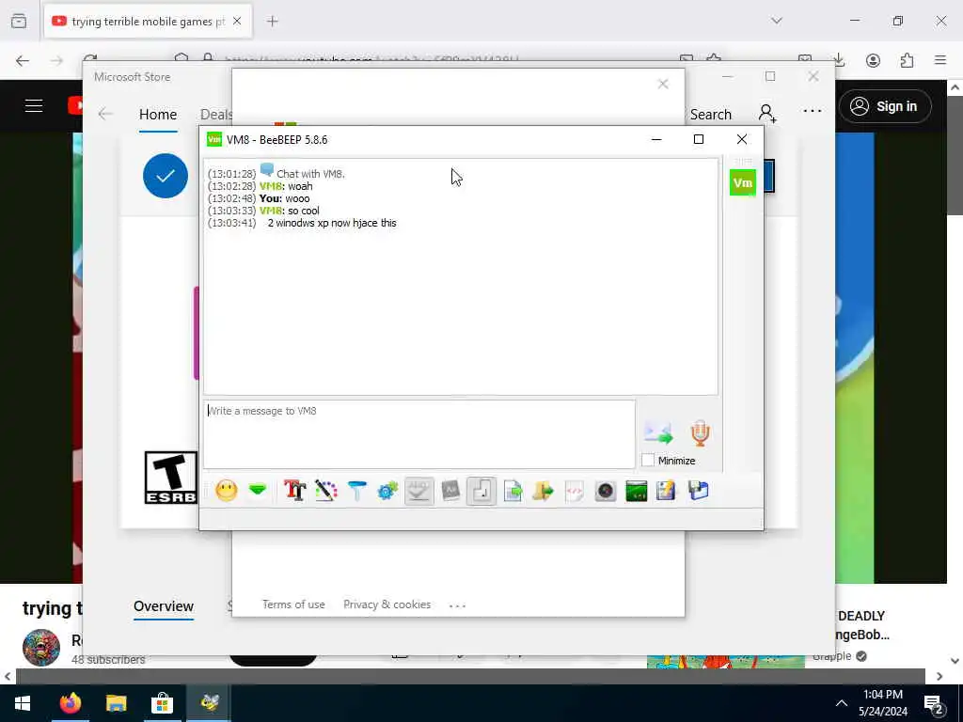Open the Windows Start menu
This screenshot has width=963, height=722.
click(x=23, y=703)
